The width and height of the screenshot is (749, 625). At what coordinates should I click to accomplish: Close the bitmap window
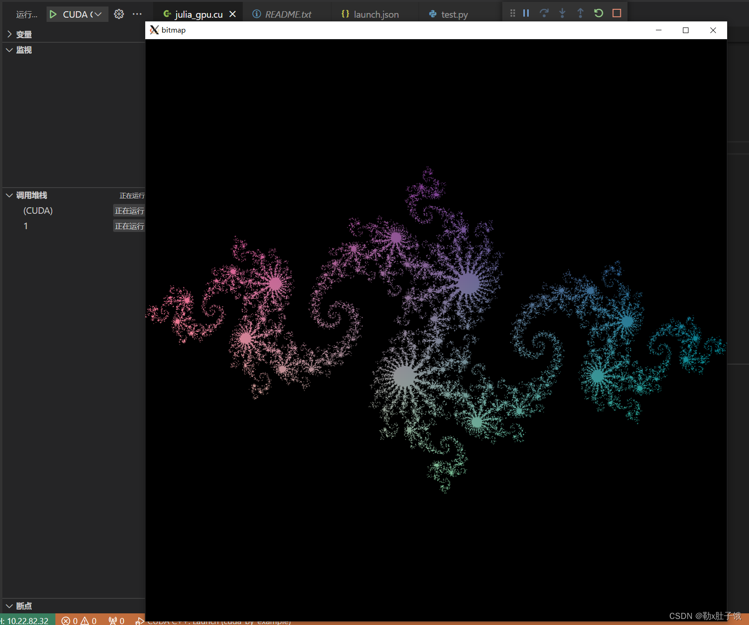coord(713,30)
